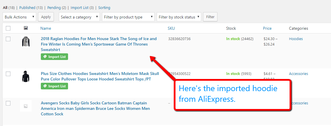Select the Avengers Socks row checkbox
331x126 pixels.
(x=8, y=103)
